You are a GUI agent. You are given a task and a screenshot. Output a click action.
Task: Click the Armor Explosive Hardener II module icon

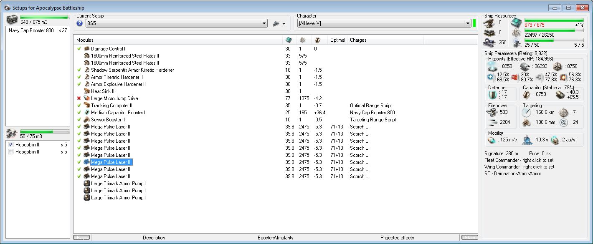point(87,84)
